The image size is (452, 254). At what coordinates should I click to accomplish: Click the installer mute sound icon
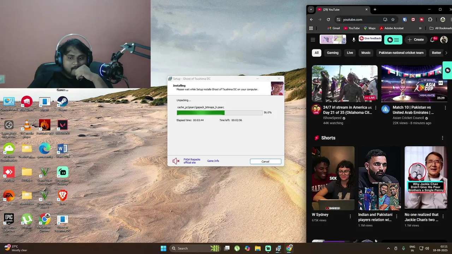(176, 161)
